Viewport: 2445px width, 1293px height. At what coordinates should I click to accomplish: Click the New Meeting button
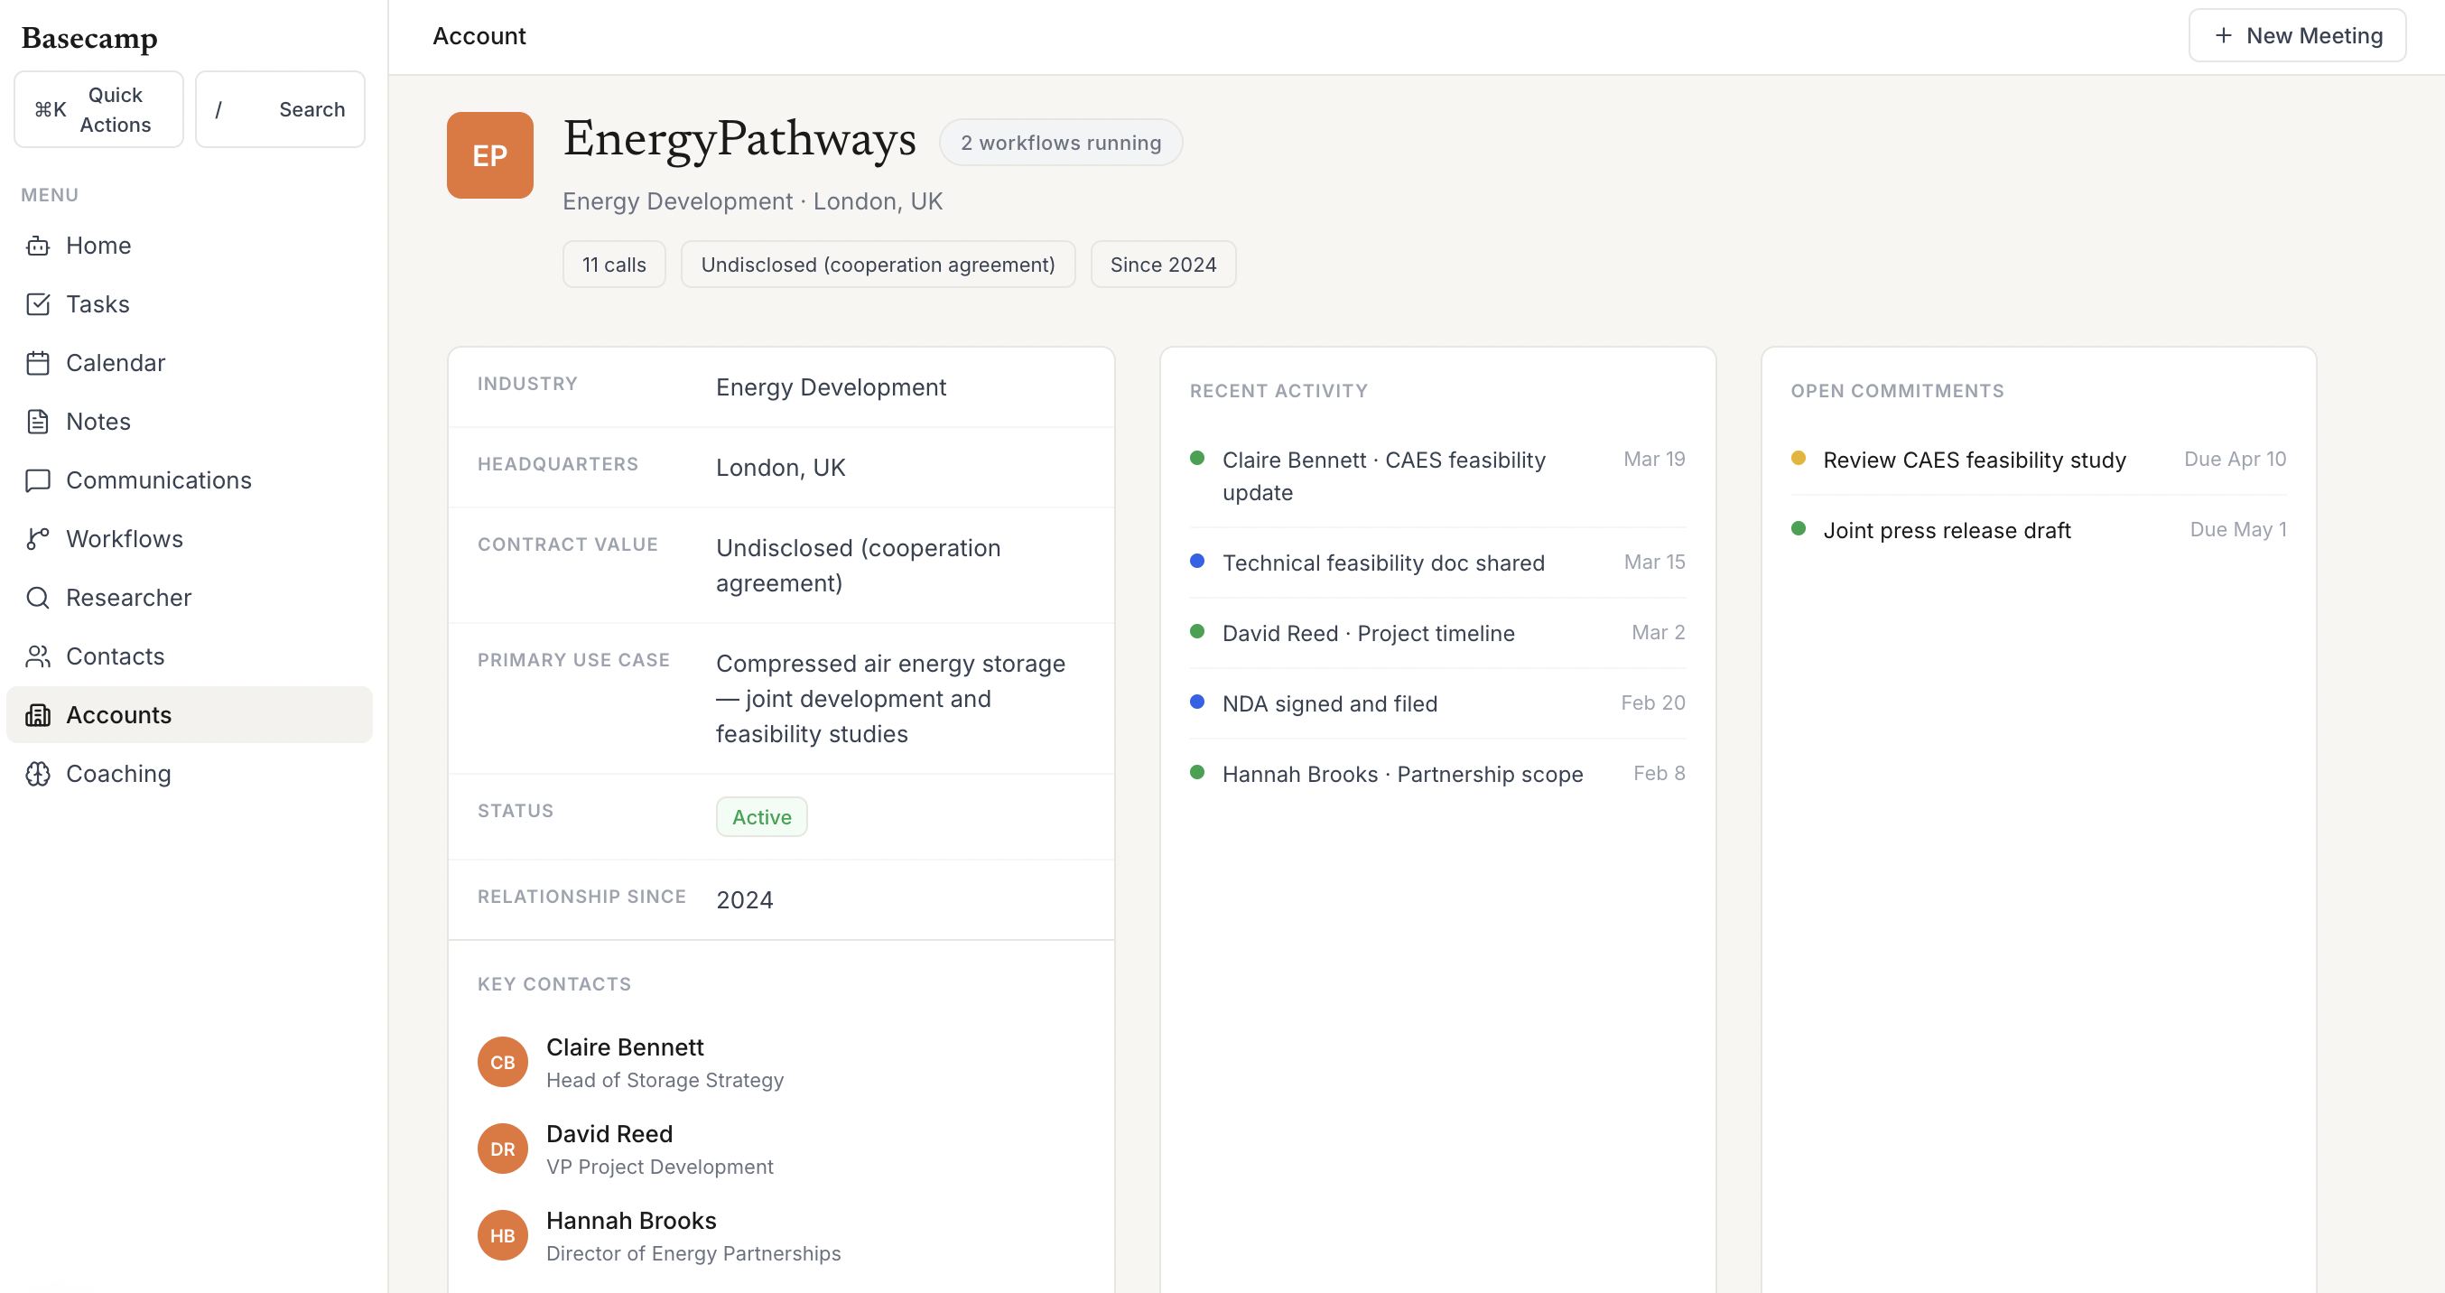pos(2296,36)
